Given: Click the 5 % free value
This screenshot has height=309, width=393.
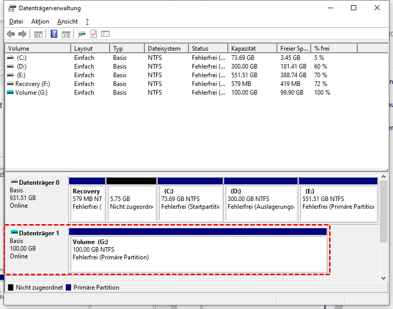Looking at the screenshot, I should (x=319, y=58).
